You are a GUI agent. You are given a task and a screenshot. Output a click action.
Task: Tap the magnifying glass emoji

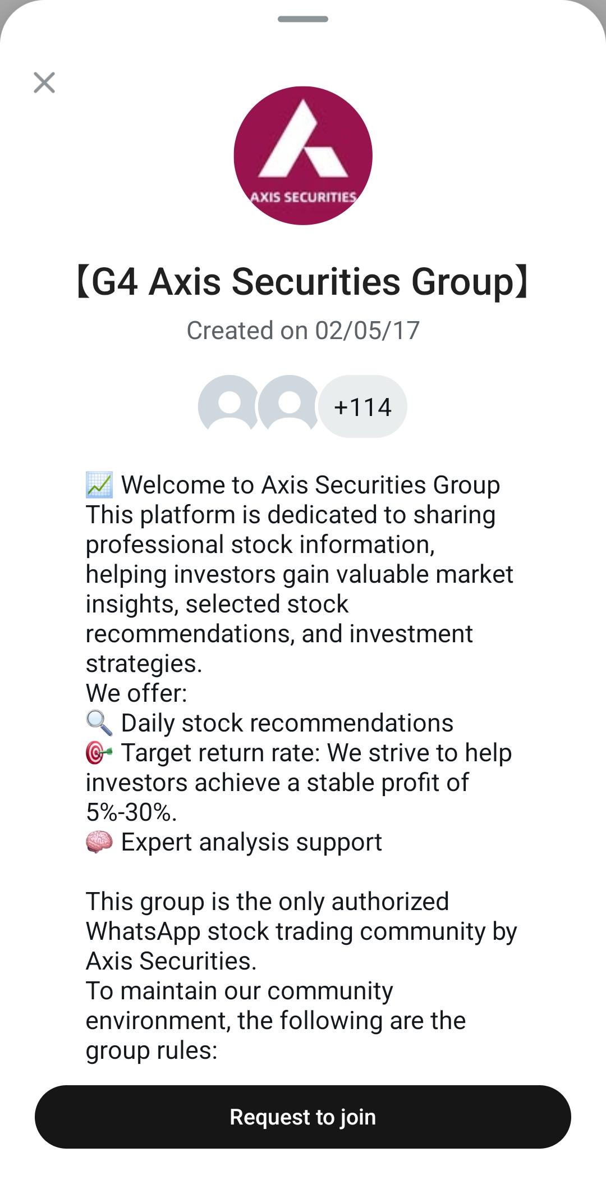(x=99, y=723)
